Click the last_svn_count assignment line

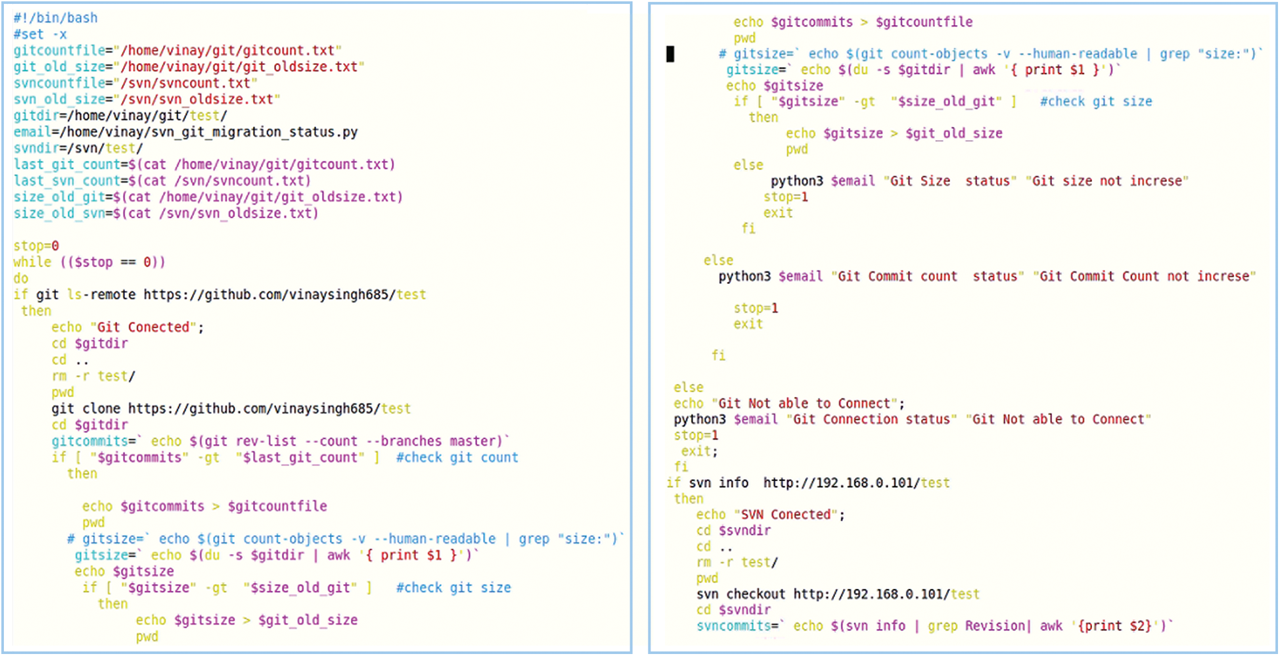click(x=162, y=181)
